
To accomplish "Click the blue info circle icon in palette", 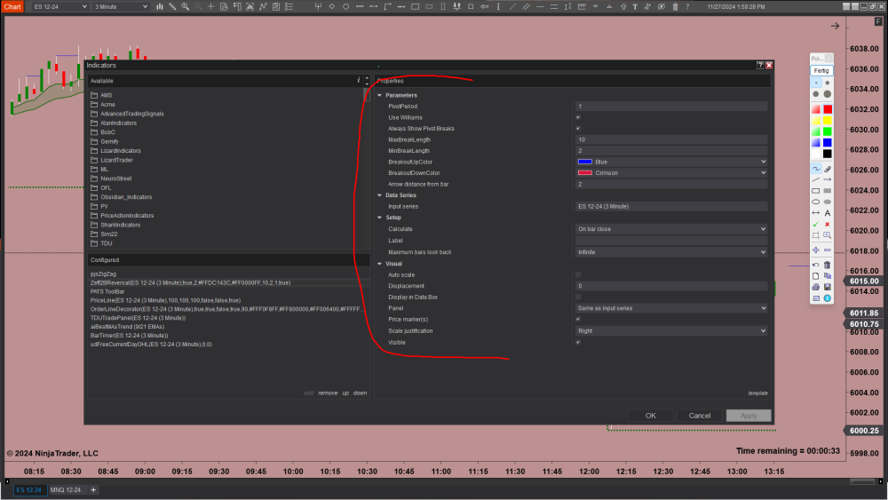I will [x=828, y=298].
